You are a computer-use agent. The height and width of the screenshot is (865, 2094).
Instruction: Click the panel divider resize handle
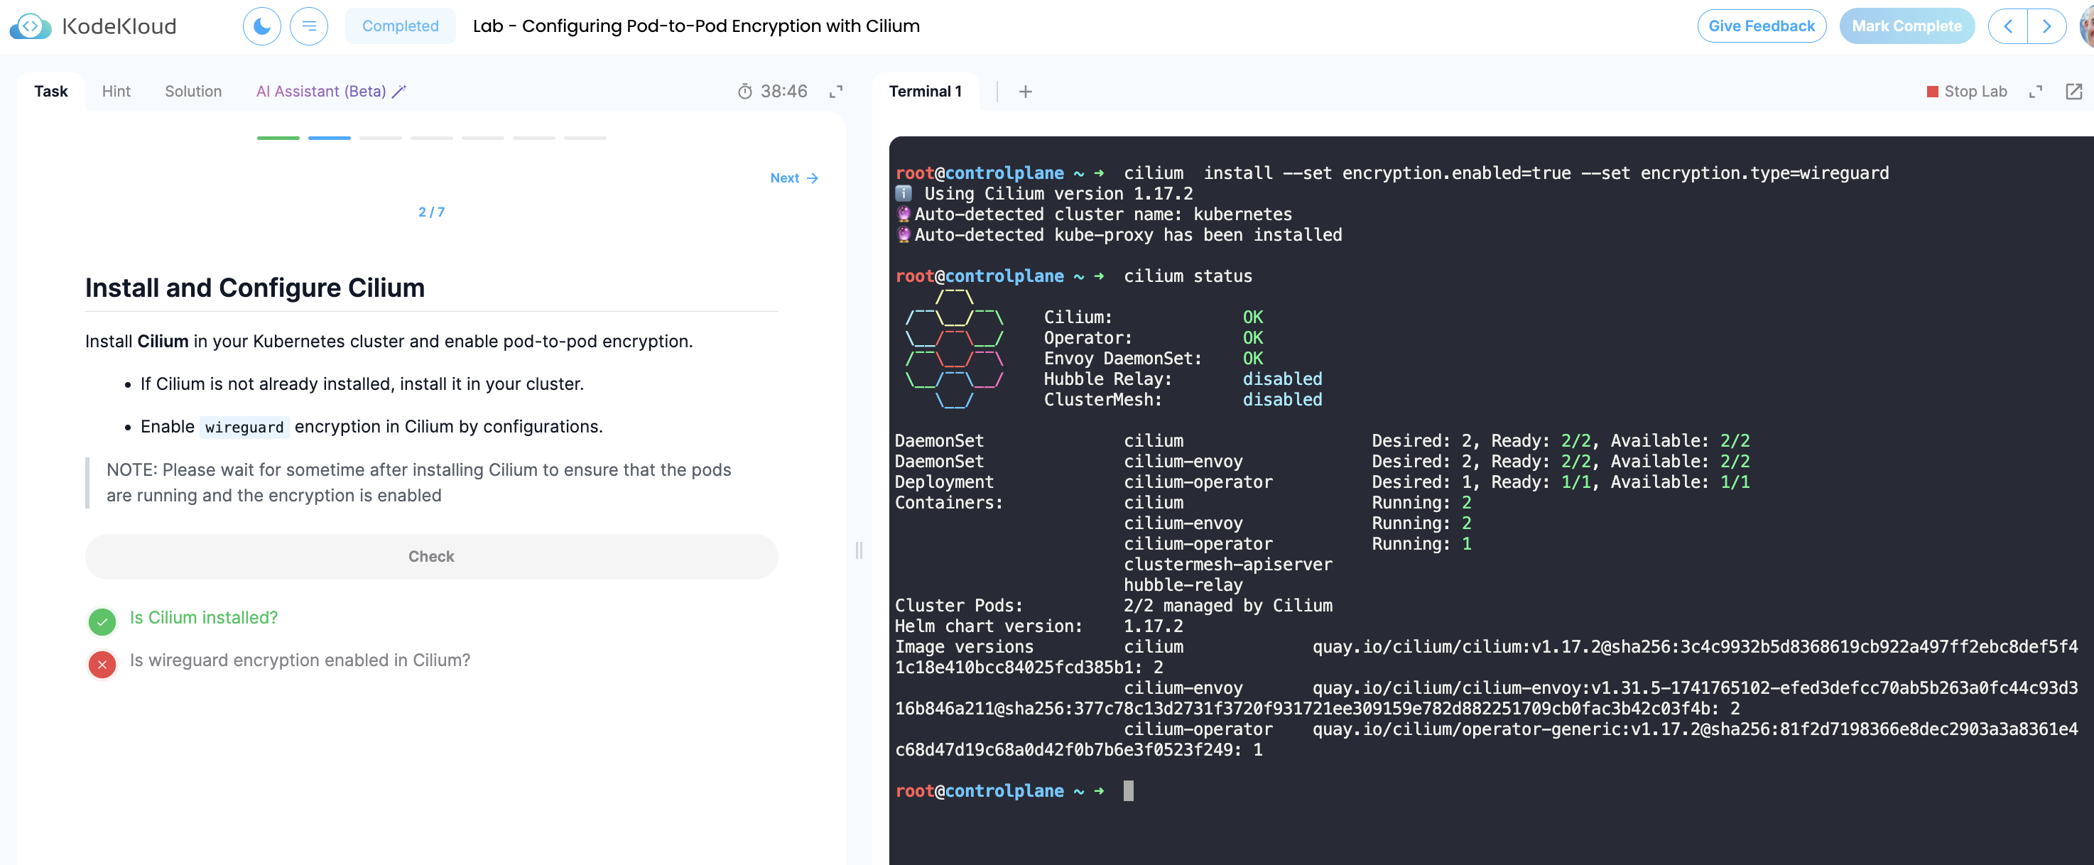[x=858, y=550]
